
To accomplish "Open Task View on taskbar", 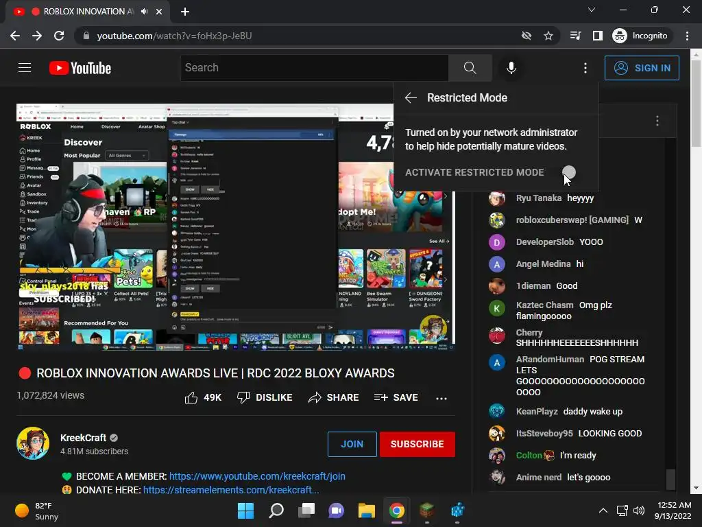I will coord(306,511).
